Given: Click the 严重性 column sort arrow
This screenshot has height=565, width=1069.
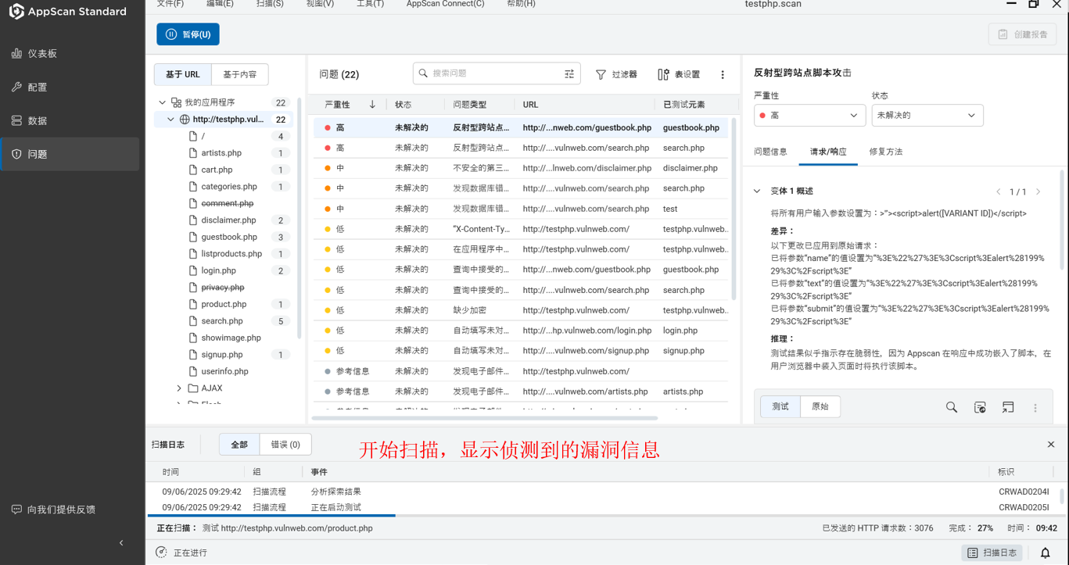Looking at the screenshot, I should pos(372,104).
